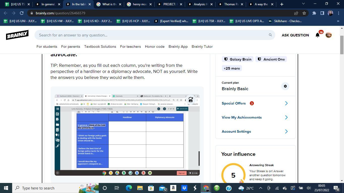Click the notification bell icon
The width and height of the screenshot is (344, 193).
(x=318, y=35)
